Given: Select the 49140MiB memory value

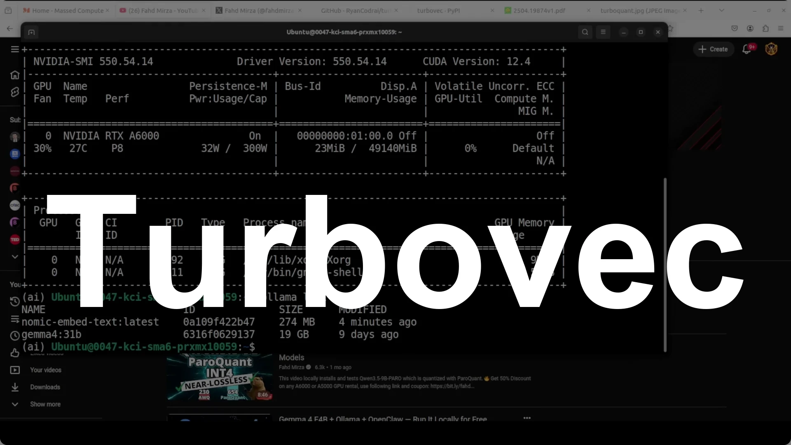Looking at the screenshot, I should tap(393, 148).
